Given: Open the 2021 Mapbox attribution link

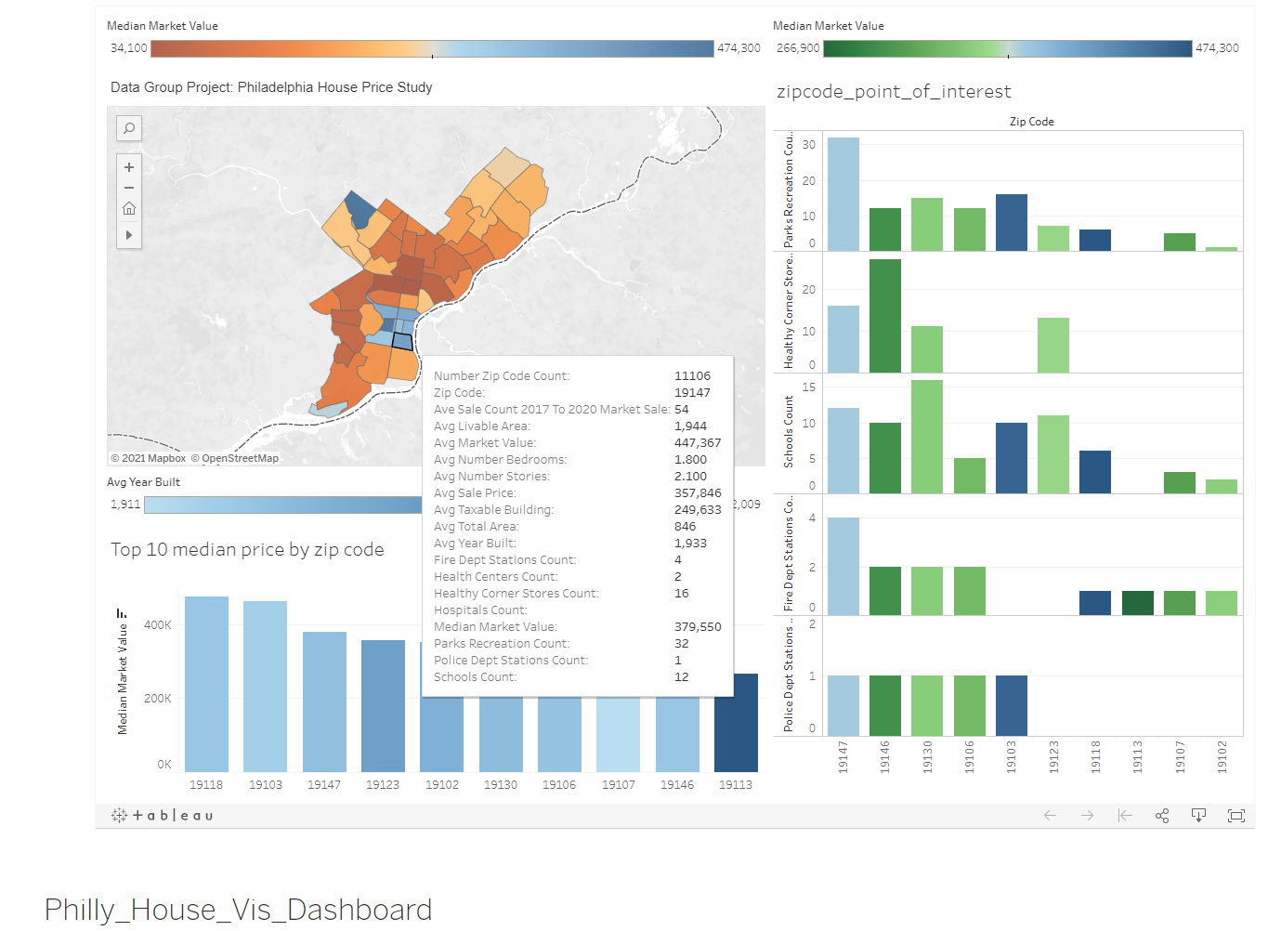Looking at the screenshot, I should (149, 458).
